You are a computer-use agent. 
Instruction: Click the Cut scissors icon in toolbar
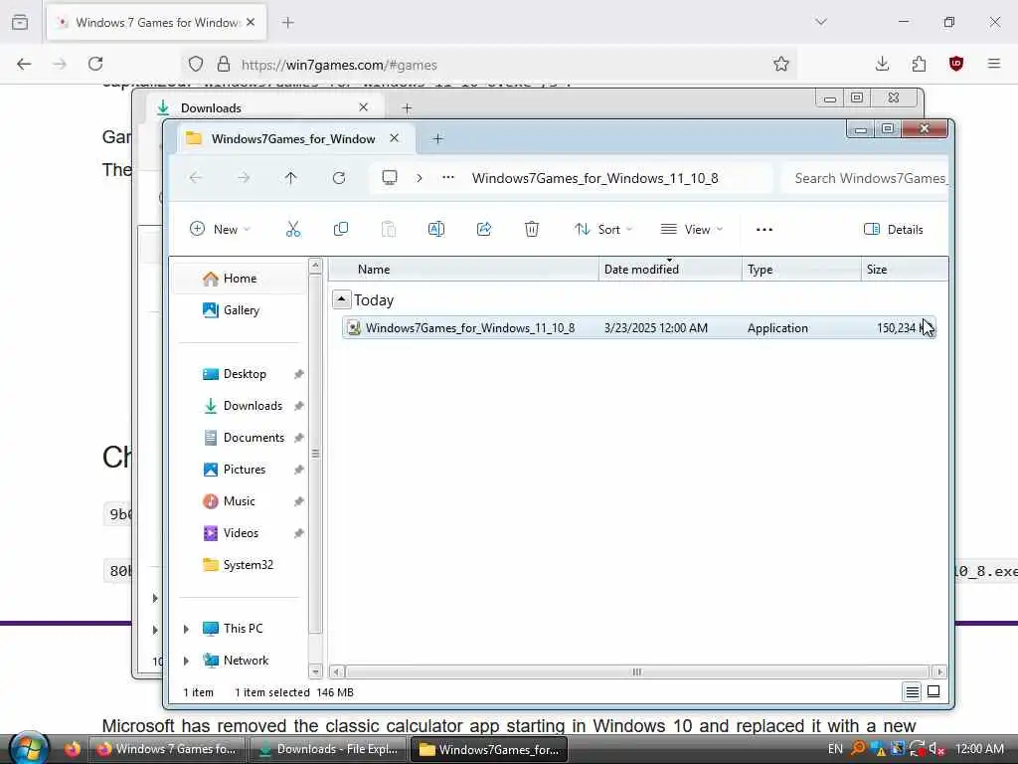(293, 230)
